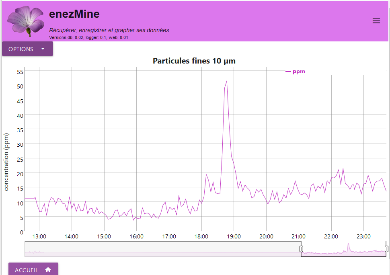
Task: Click the 13:00 label on the time axis
Action: 39,236
